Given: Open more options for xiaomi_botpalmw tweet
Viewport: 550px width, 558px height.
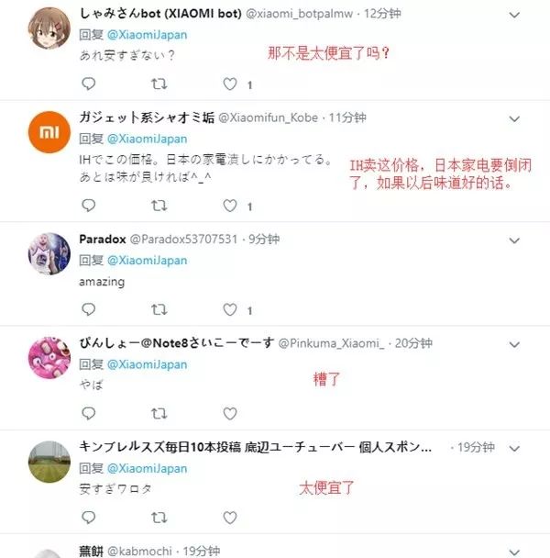Looking at the screenshot, I should tap(514, 15).
